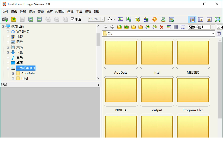Click the sun adjust lighting icon
223x143 pixels.
[155, 19]
